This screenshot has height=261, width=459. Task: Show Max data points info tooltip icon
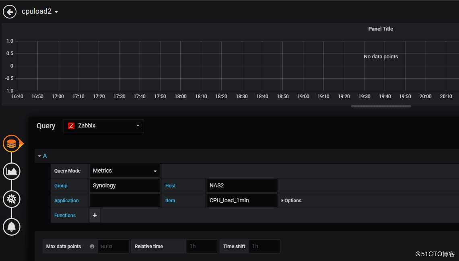(x=92, y=247)
